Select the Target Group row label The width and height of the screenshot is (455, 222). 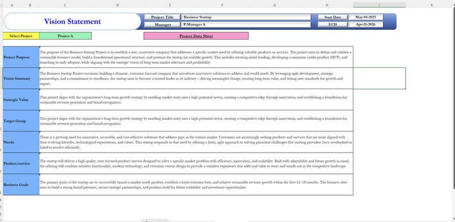pyautogui.click(x=21, y=121)
